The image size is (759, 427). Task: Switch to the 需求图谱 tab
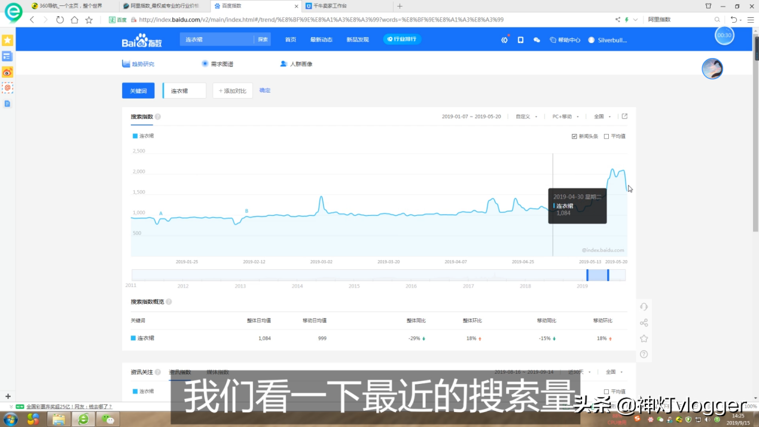click(218, 64)
